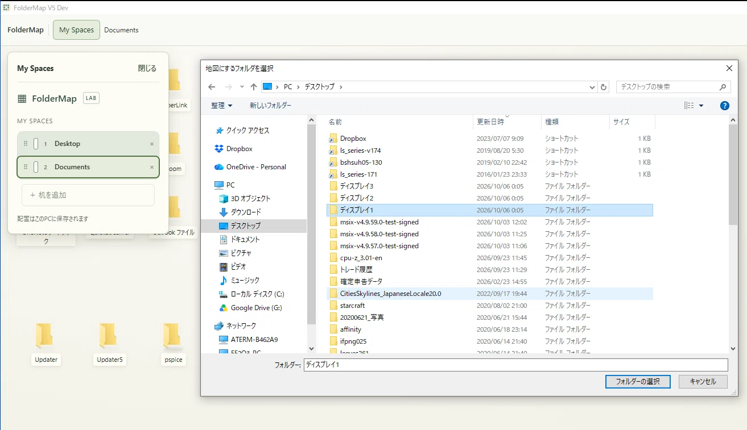Image resolution: width=747 pixels, height=430 pixels.
Task: Grab the drag handle of the Documents space
Action: 26,167
